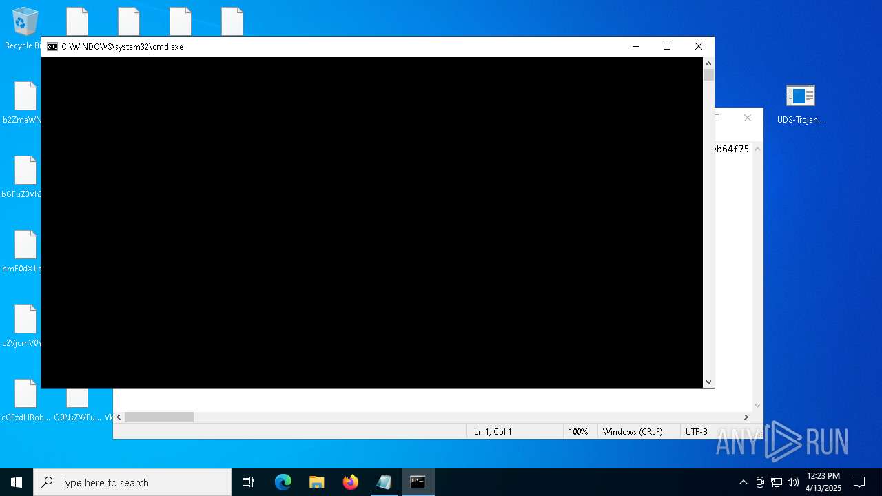
Task: Open the clock showing 12:23 PM
Action: (823, 482)
